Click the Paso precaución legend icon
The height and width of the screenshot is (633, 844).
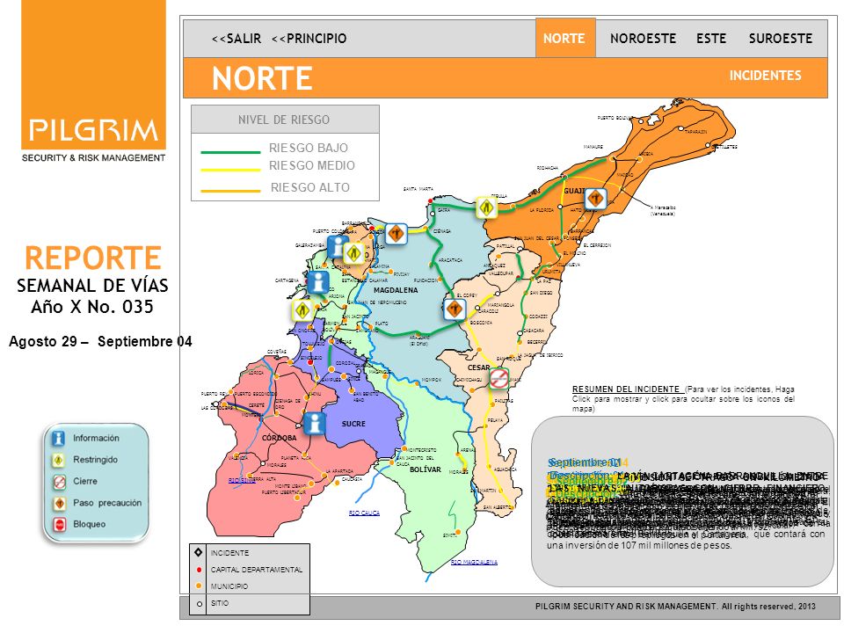tap(59, 503)
